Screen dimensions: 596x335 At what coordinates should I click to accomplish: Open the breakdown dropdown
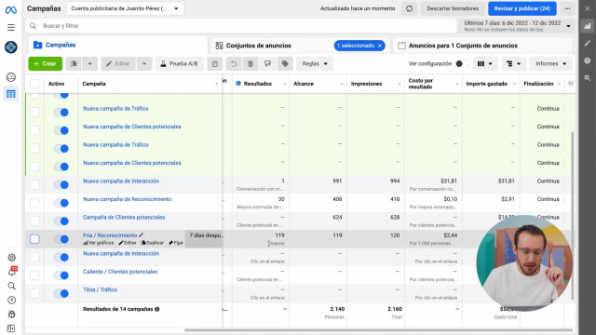(513, 64)
